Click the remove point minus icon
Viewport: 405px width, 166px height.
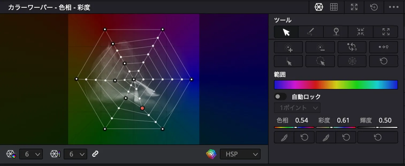point(320,47)
